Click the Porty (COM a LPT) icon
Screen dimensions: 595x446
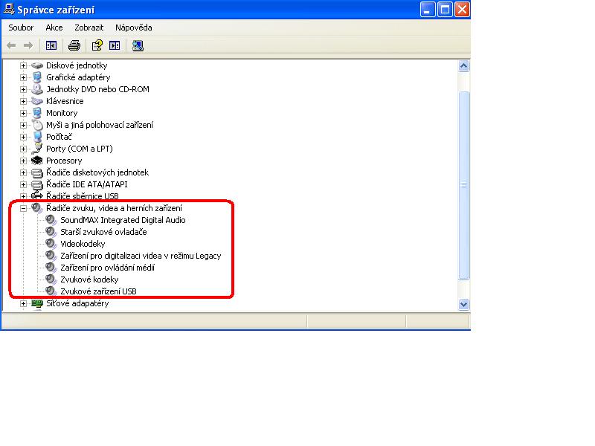coord(37,149)
